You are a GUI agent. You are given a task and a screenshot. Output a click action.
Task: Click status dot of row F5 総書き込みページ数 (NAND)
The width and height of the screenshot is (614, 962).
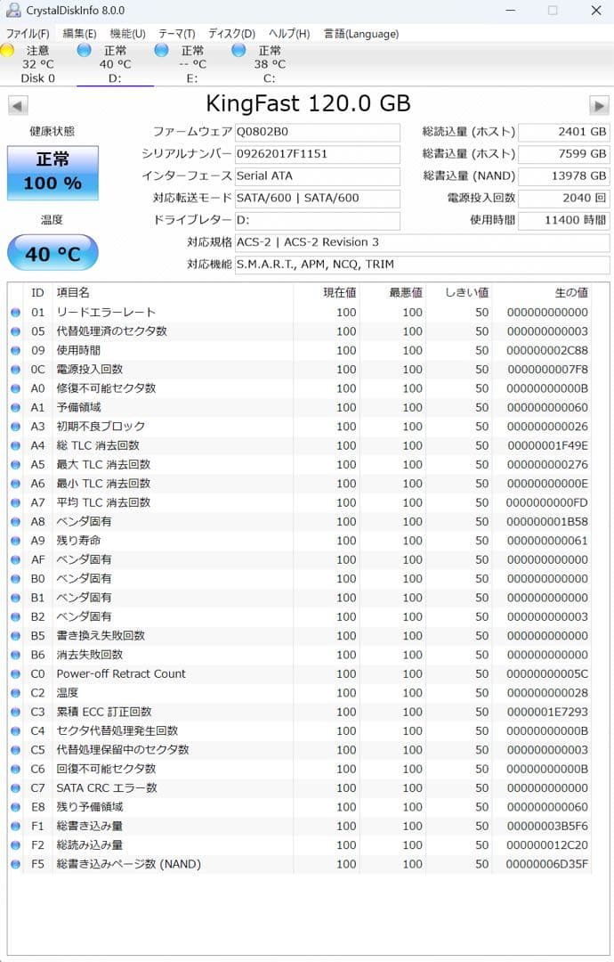pyautogui.click(x=15, y=864)
